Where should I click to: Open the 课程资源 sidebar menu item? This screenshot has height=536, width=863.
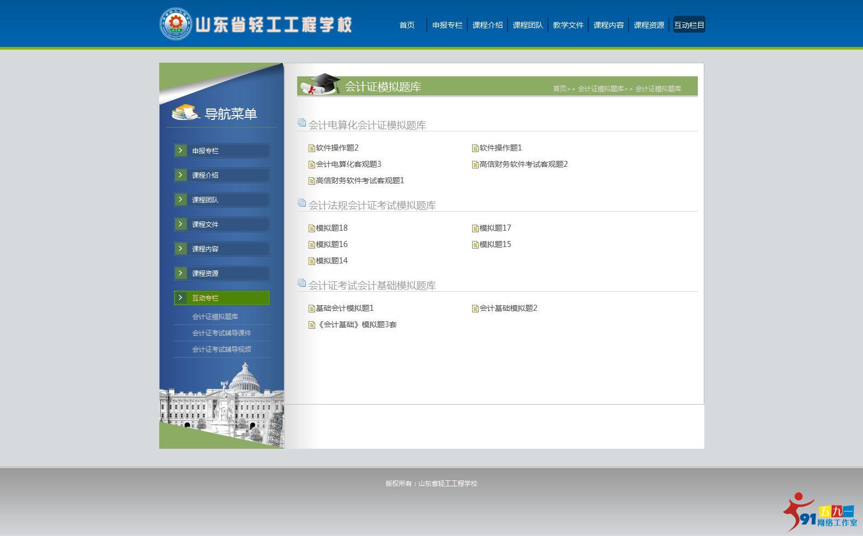click(205, 274)
